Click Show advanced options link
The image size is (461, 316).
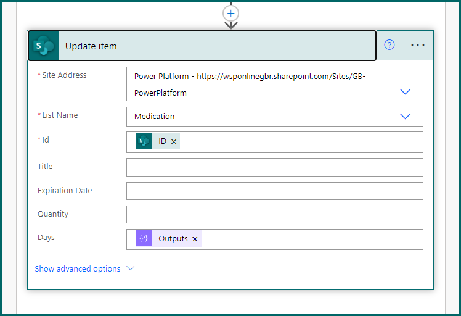click(77, 268)
